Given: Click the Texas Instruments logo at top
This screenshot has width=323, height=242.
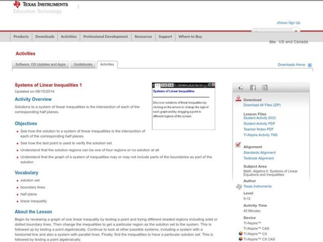Looking at the screenshot, I should click(x=40, y=5).
